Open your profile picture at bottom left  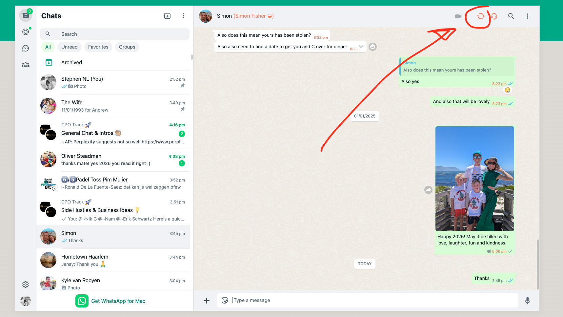(26, 301)
